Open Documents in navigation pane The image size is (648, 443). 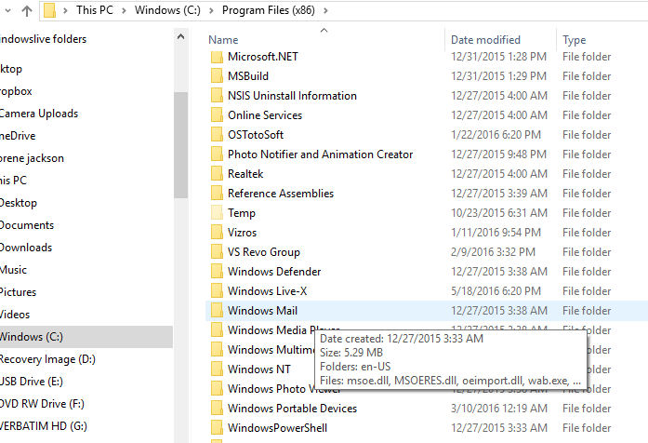point(27,225)
